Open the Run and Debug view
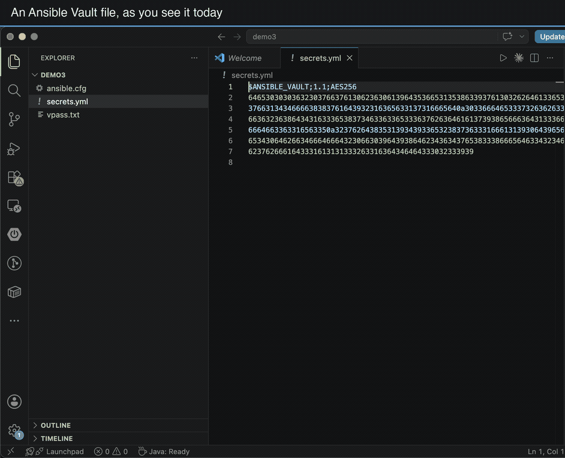Image resolution: width=565 pixels, height=458 pixels. 14,148
